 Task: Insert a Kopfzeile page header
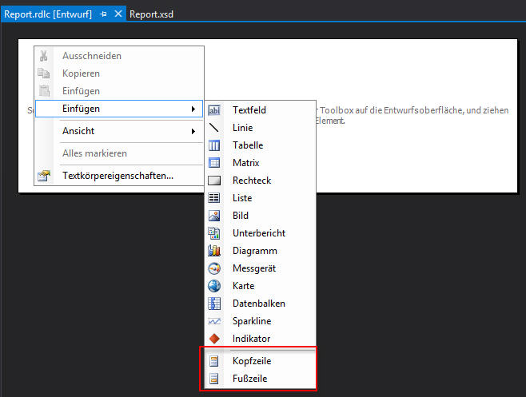tap(251, 361)
